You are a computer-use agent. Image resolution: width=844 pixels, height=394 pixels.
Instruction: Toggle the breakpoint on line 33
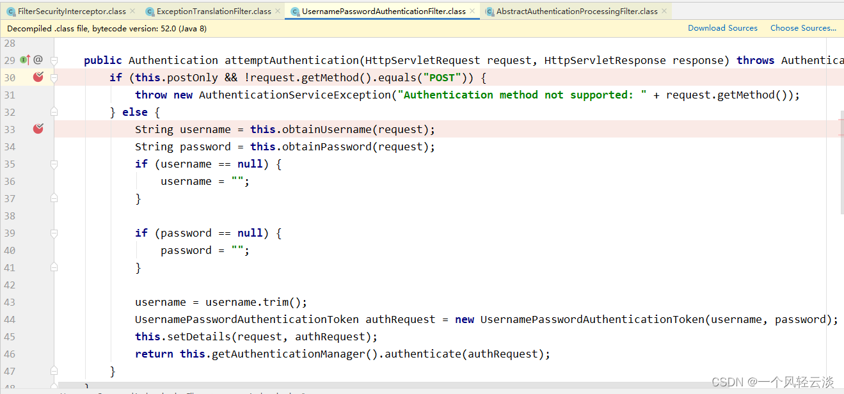38,129
